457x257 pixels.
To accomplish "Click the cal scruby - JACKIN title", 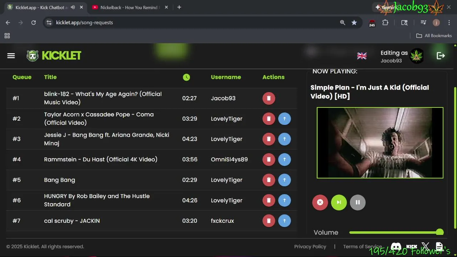I will [72, 221].
